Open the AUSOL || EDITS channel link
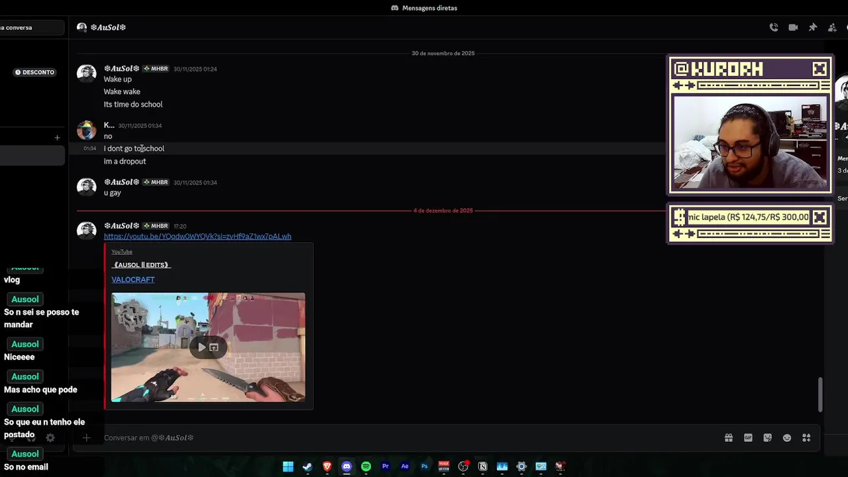Viewport: 848px width, 477px height. tap(141, 265)
